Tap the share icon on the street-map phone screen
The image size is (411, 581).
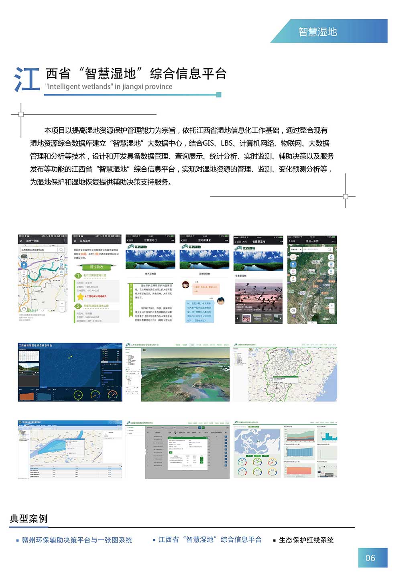(x=24, y=280)
